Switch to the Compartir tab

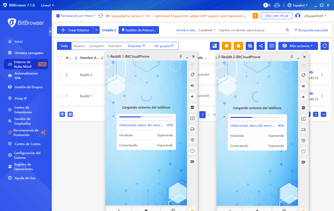pyautogui.click(x=96, y=46)
